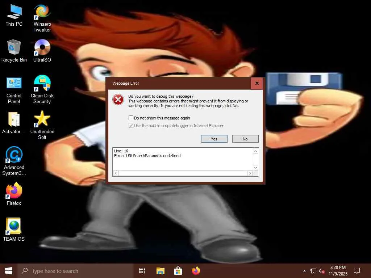Select the Activator folder icon
Viewport: 371px width, 278px height.
(x=14, y=123)
